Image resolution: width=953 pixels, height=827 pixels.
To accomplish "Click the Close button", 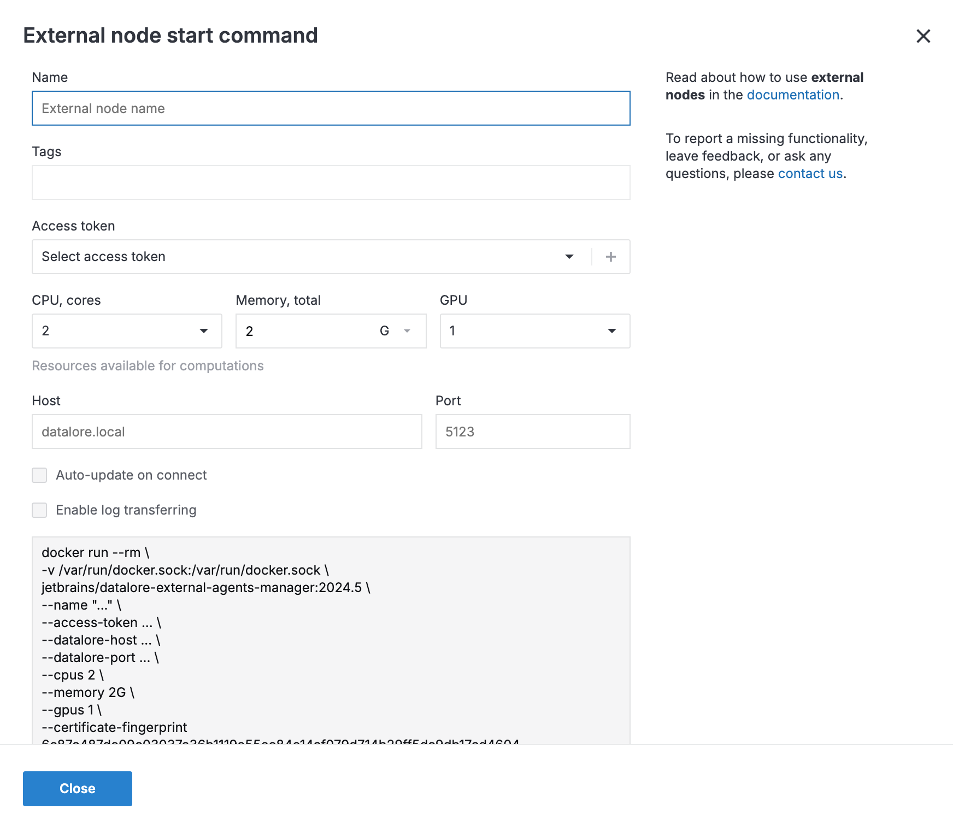I will [77, 788].
